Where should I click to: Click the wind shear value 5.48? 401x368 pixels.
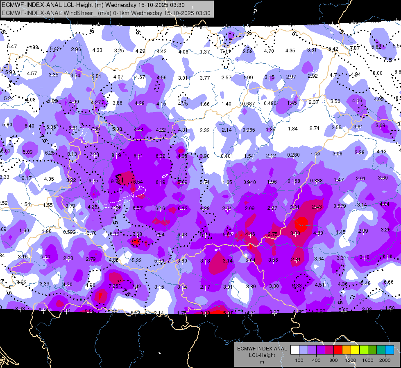pos(366,283)
